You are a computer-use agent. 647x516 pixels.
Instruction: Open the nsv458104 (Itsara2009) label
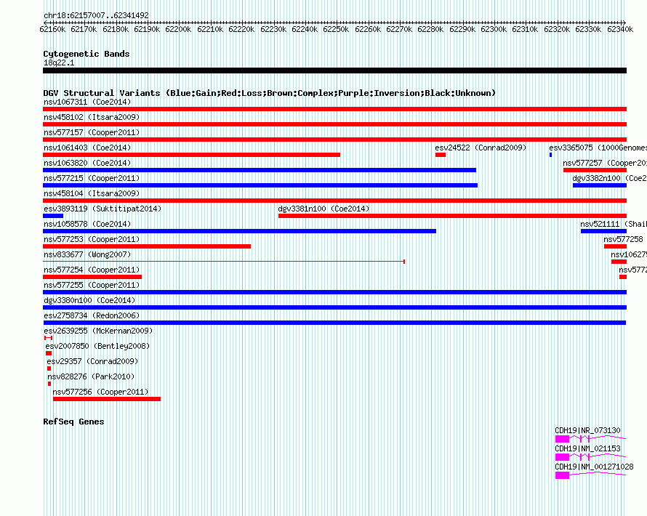[x=92, y=193]
